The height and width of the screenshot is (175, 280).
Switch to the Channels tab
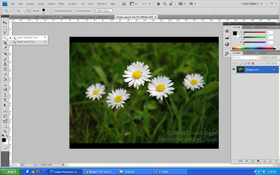(250, 53)
